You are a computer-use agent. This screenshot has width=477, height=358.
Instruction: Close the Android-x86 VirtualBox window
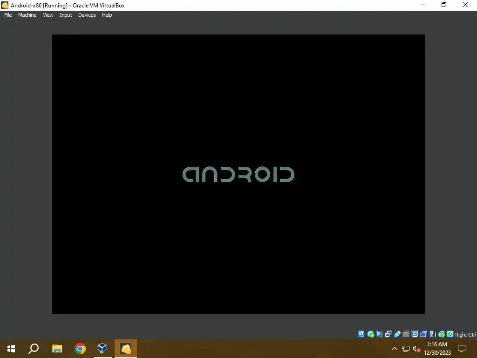465,5
